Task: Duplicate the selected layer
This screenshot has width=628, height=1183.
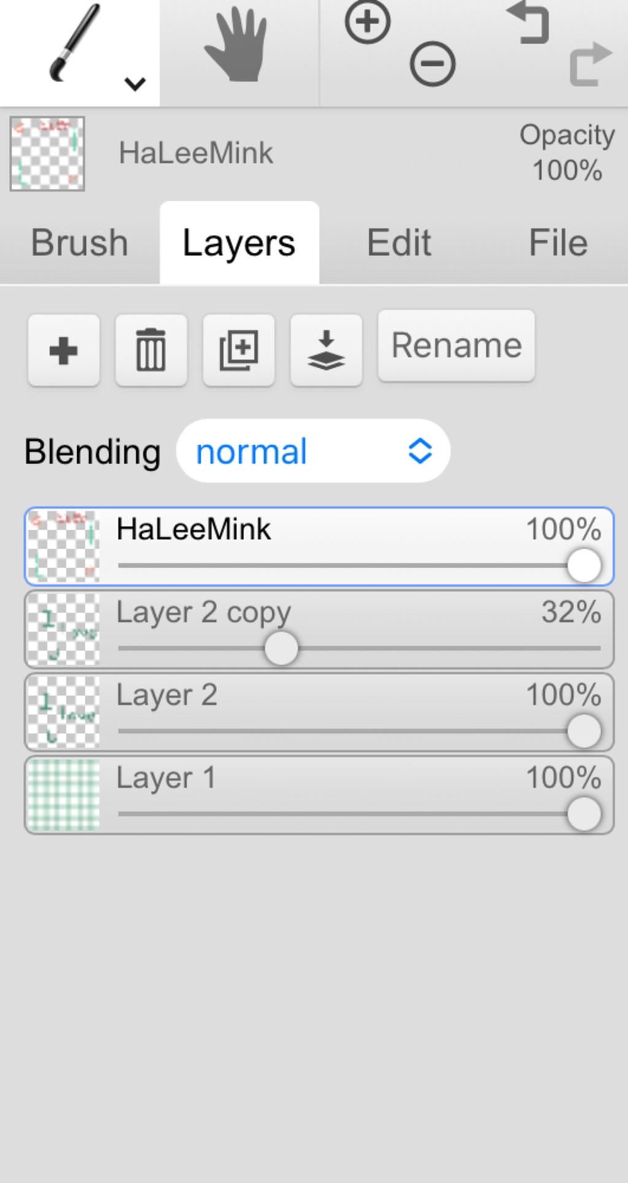Action: point(239,351)
